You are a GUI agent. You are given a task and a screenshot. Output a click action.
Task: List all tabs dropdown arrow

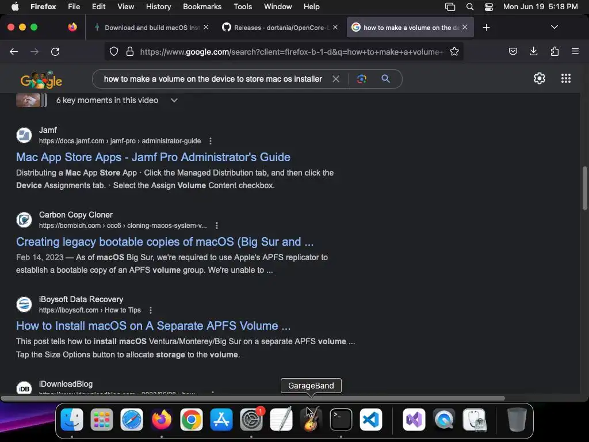(x=554, y=27)
